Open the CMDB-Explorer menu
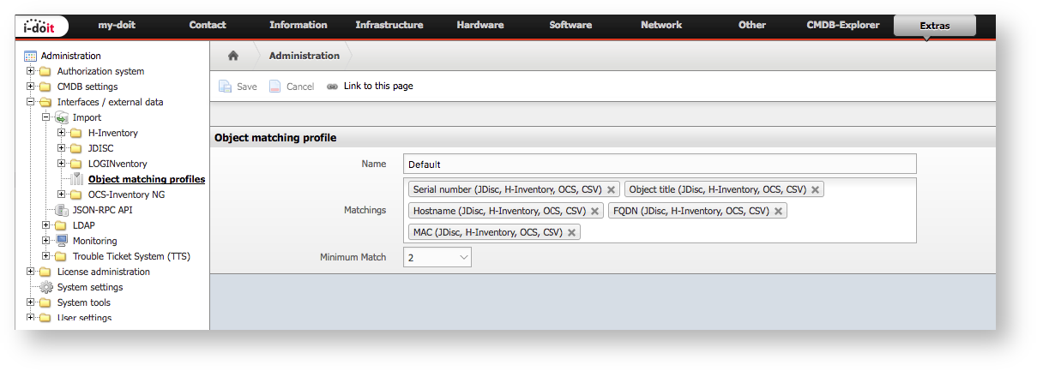This screenshot has width=1037, height=371. (843, 25)
